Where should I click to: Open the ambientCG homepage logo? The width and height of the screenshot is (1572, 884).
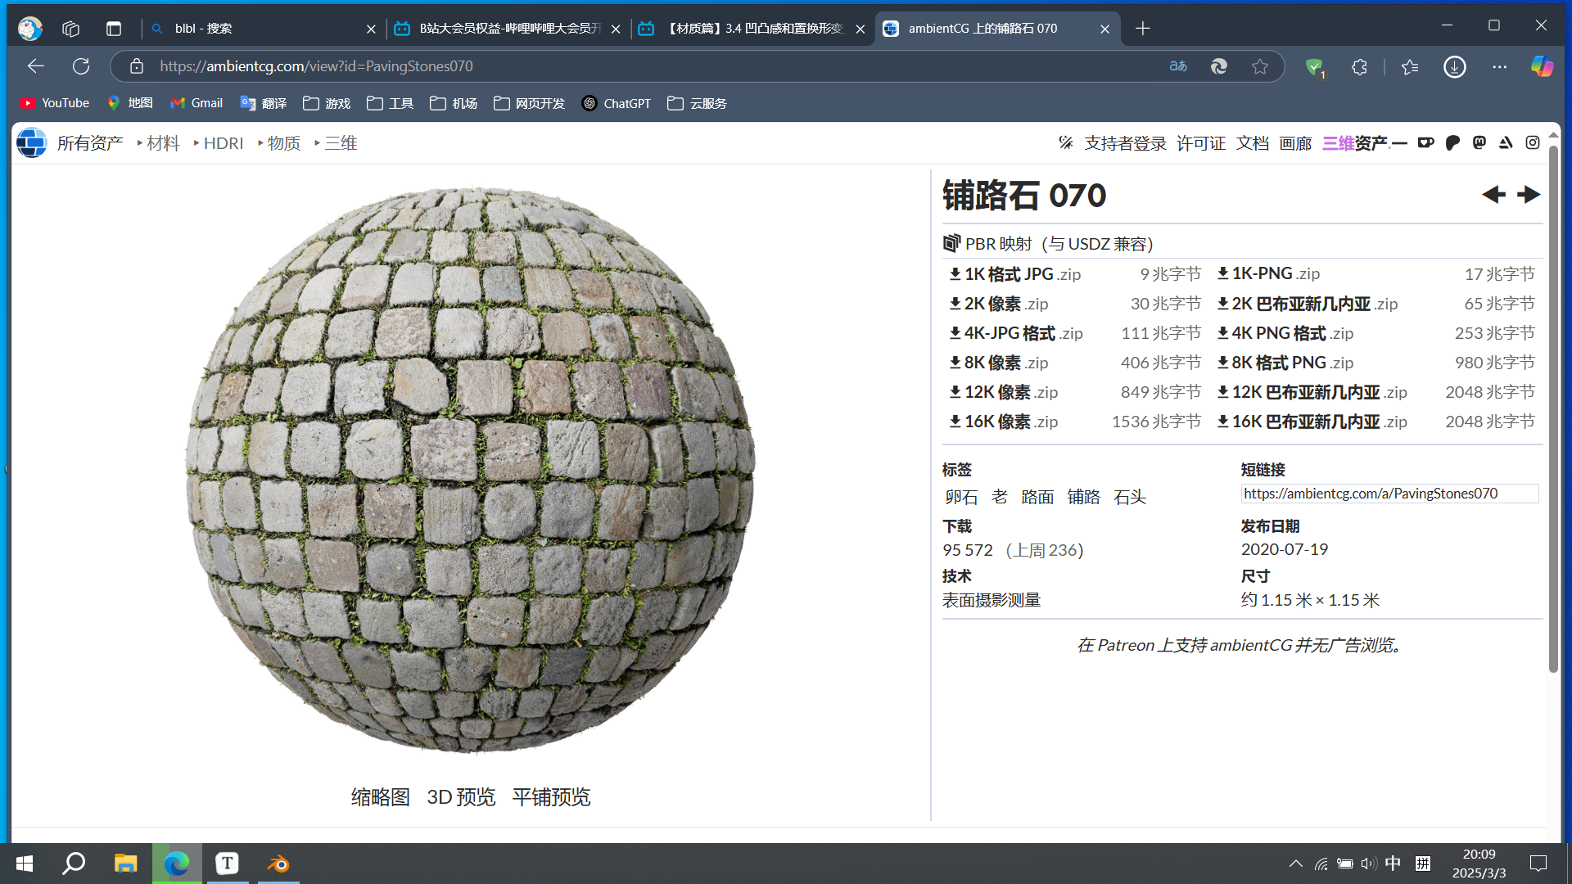pyautogui.click(x=31, y=142)
